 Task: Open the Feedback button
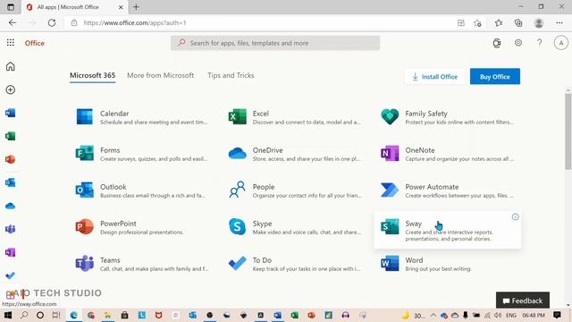click(x=522, y=301)
